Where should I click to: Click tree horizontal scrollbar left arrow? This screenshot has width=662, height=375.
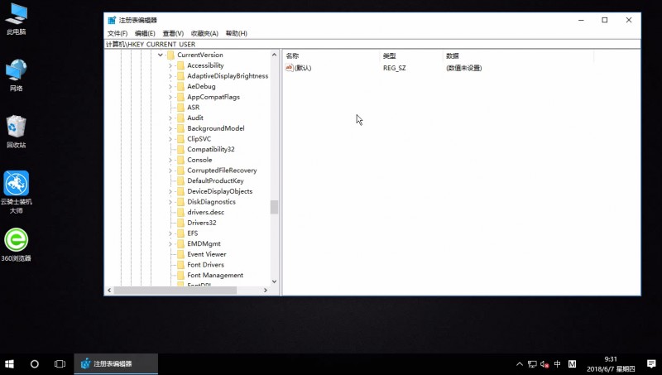coord(109,290)
